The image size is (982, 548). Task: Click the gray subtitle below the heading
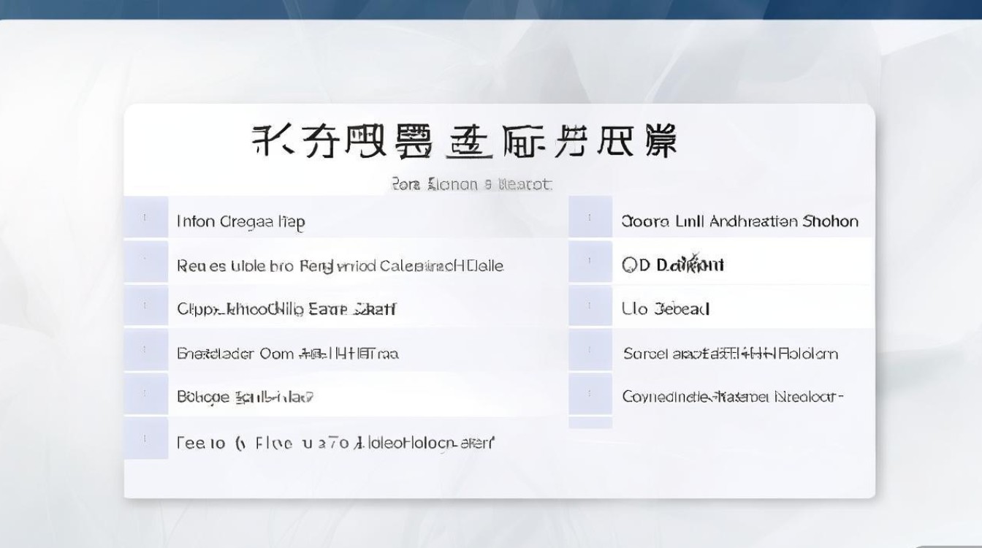pyautogui.click(x=471, y=184)
